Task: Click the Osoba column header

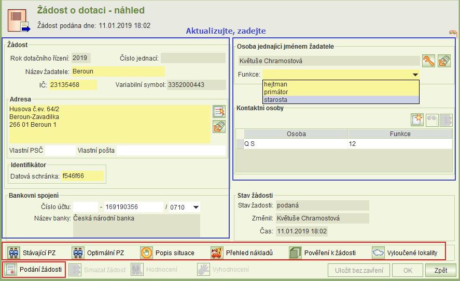Action: pos(296,134)
